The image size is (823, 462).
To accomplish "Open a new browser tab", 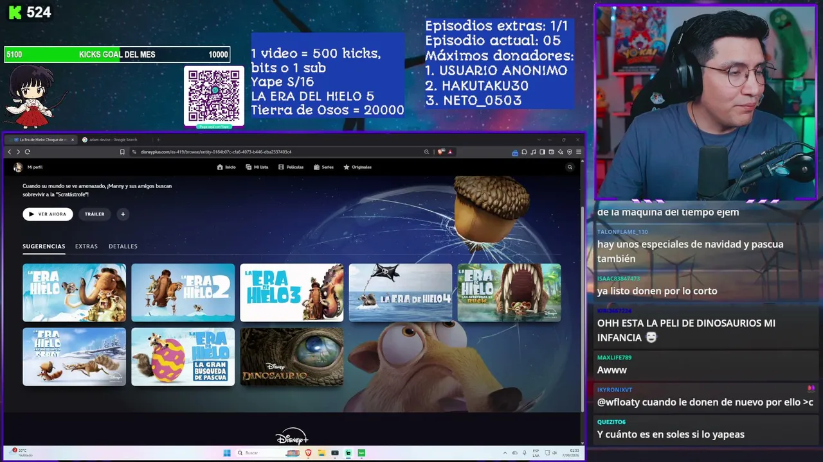I will pyautogui.click(x=158, y=140).
